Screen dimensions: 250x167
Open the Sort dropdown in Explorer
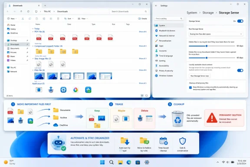click(x=69, y=19)
